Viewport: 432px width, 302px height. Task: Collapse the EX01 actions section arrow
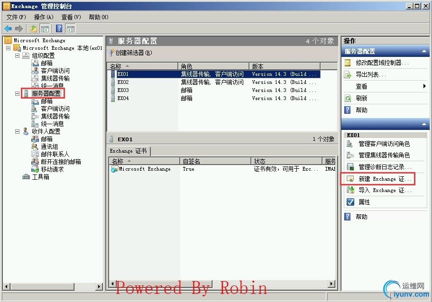(424, 124)
